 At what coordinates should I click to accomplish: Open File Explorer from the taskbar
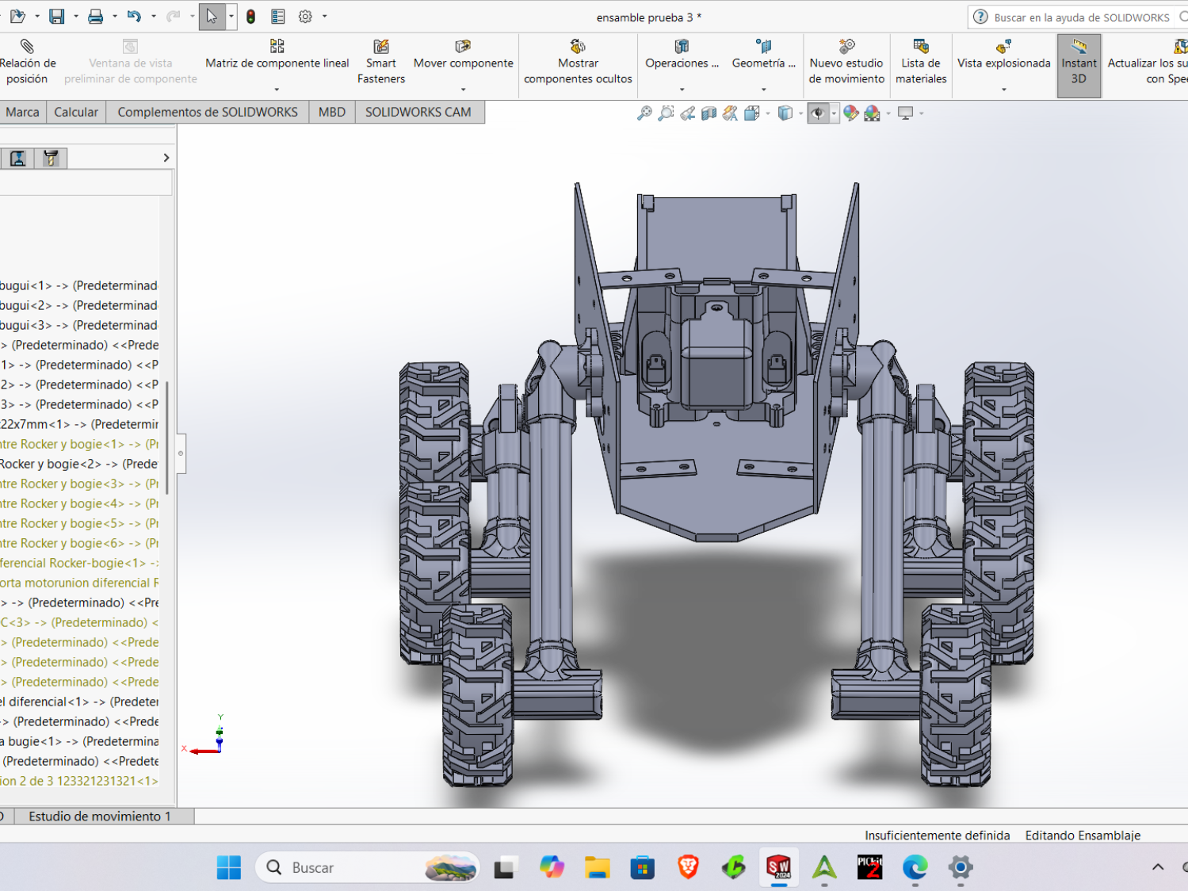(x=597, y=867)
